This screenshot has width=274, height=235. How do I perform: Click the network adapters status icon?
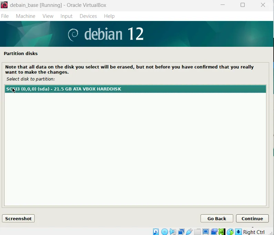181,232
